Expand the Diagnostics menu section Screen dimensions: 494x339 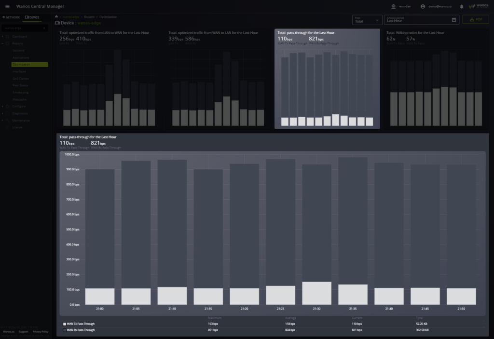coord(20,113)
